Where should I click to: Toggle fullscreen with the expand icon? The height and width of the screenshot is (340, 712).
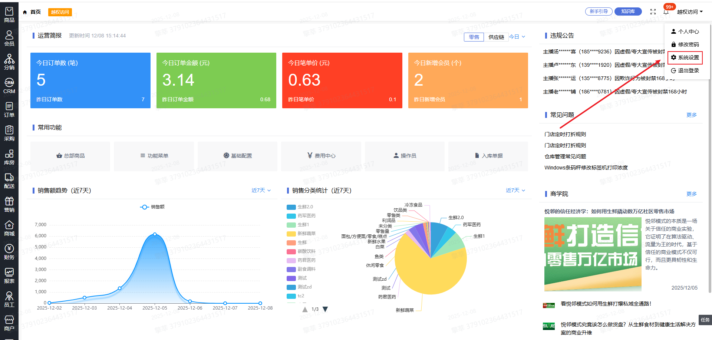(x=653, y=12)
